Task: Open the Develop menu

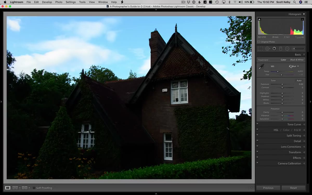Action: coord(47,2)
